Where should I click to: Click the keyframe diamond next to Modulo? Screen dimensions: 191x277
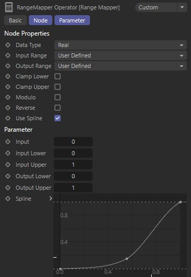pyautogui.click(x=8, y=97)
